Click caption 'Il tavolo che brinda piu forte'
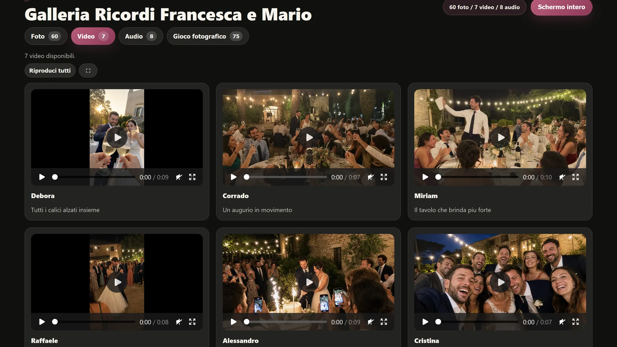 452,210
